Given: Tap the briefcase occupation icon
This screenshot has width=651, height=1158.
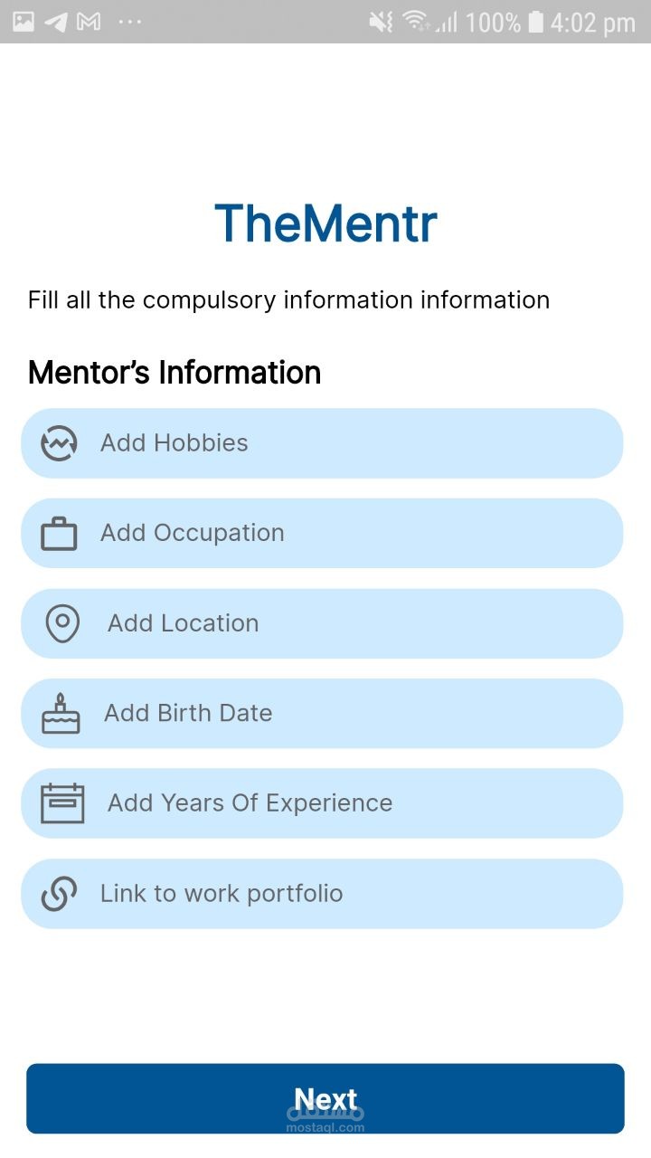Looking at the screenshot, I should point(60,534).
